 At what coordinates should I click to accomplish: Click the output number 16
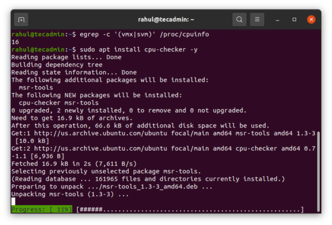[x=15, y=42]
